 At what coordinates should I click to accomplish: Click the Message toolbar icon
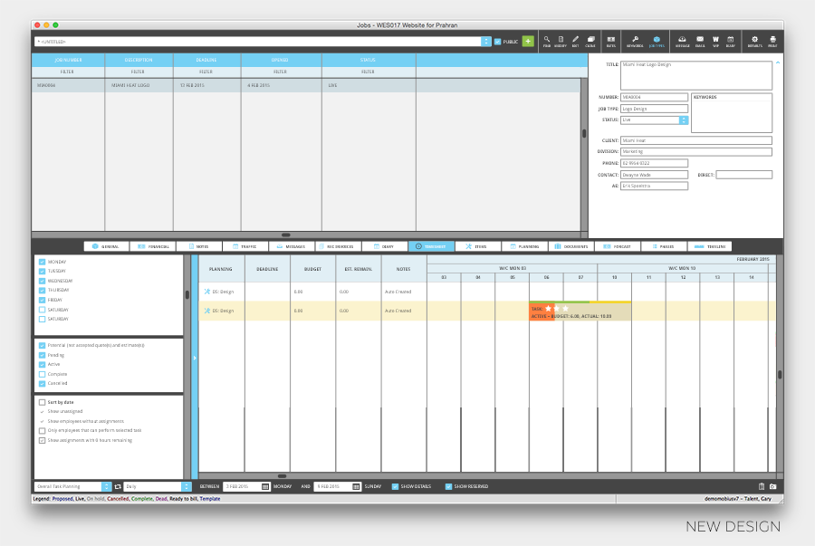tap(682, 41)
